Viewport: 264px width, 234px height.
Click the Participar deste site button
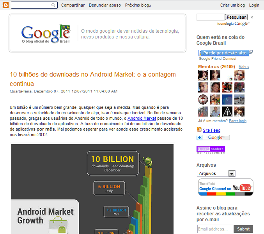[224, 53]
